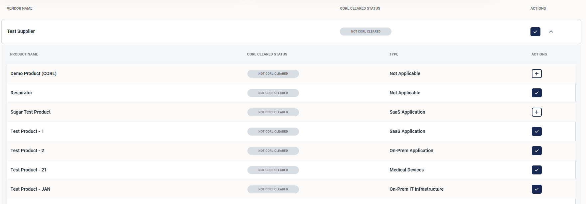Click the VENDOR NAME column header

[20, 8]
